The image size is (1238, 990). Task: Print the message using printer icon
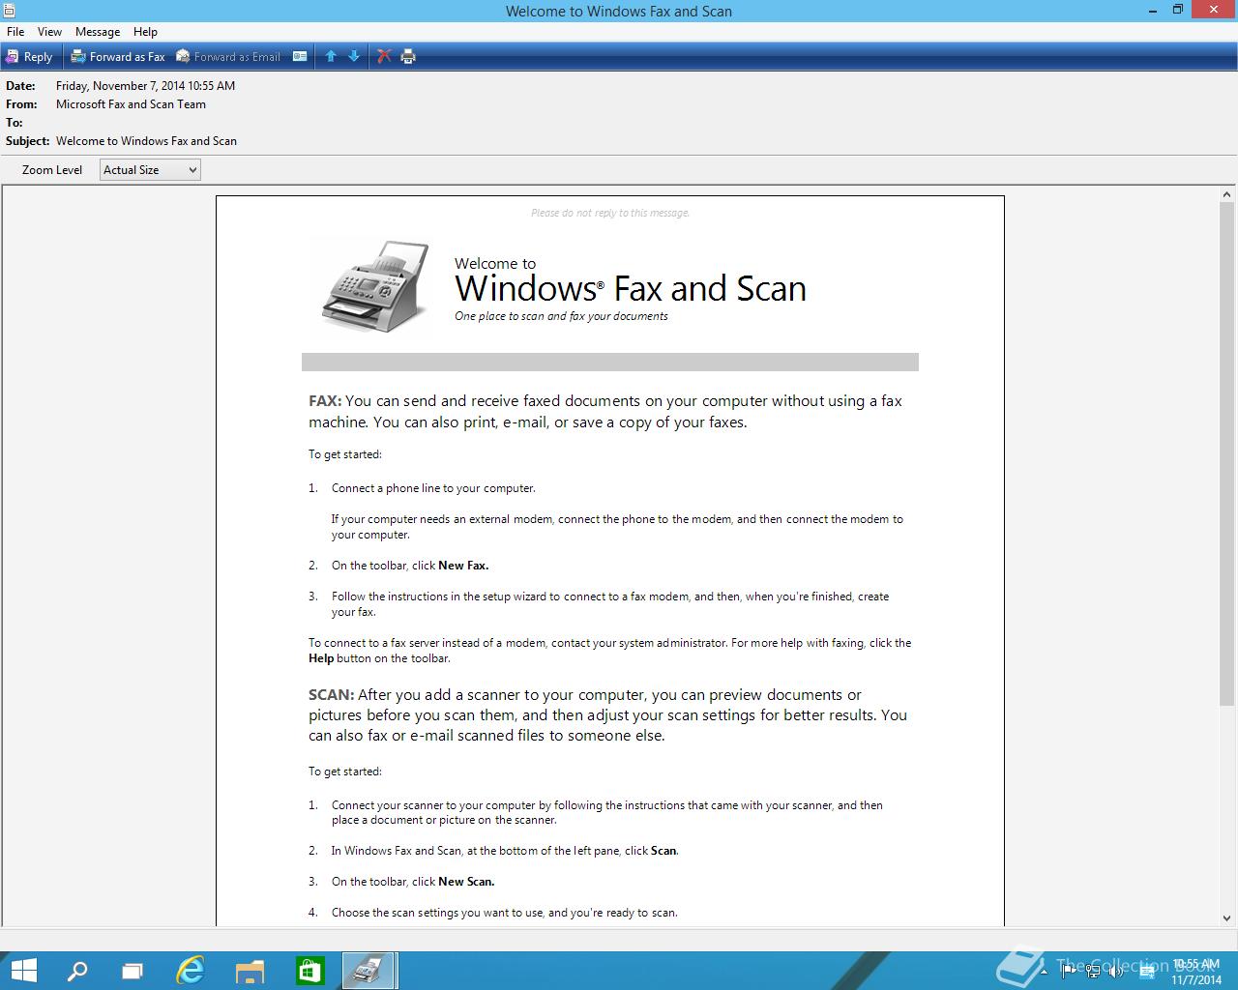(x=408, y=57)
